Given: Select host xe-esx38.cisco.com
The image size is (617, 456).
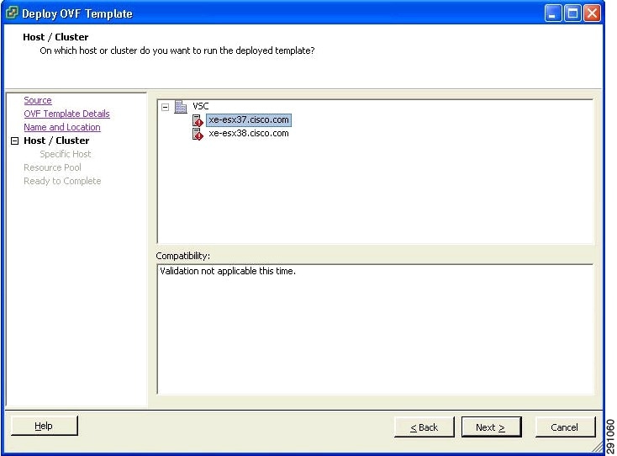Looking at the screenshot, I should pyautogui.click(x=249, y=133).
